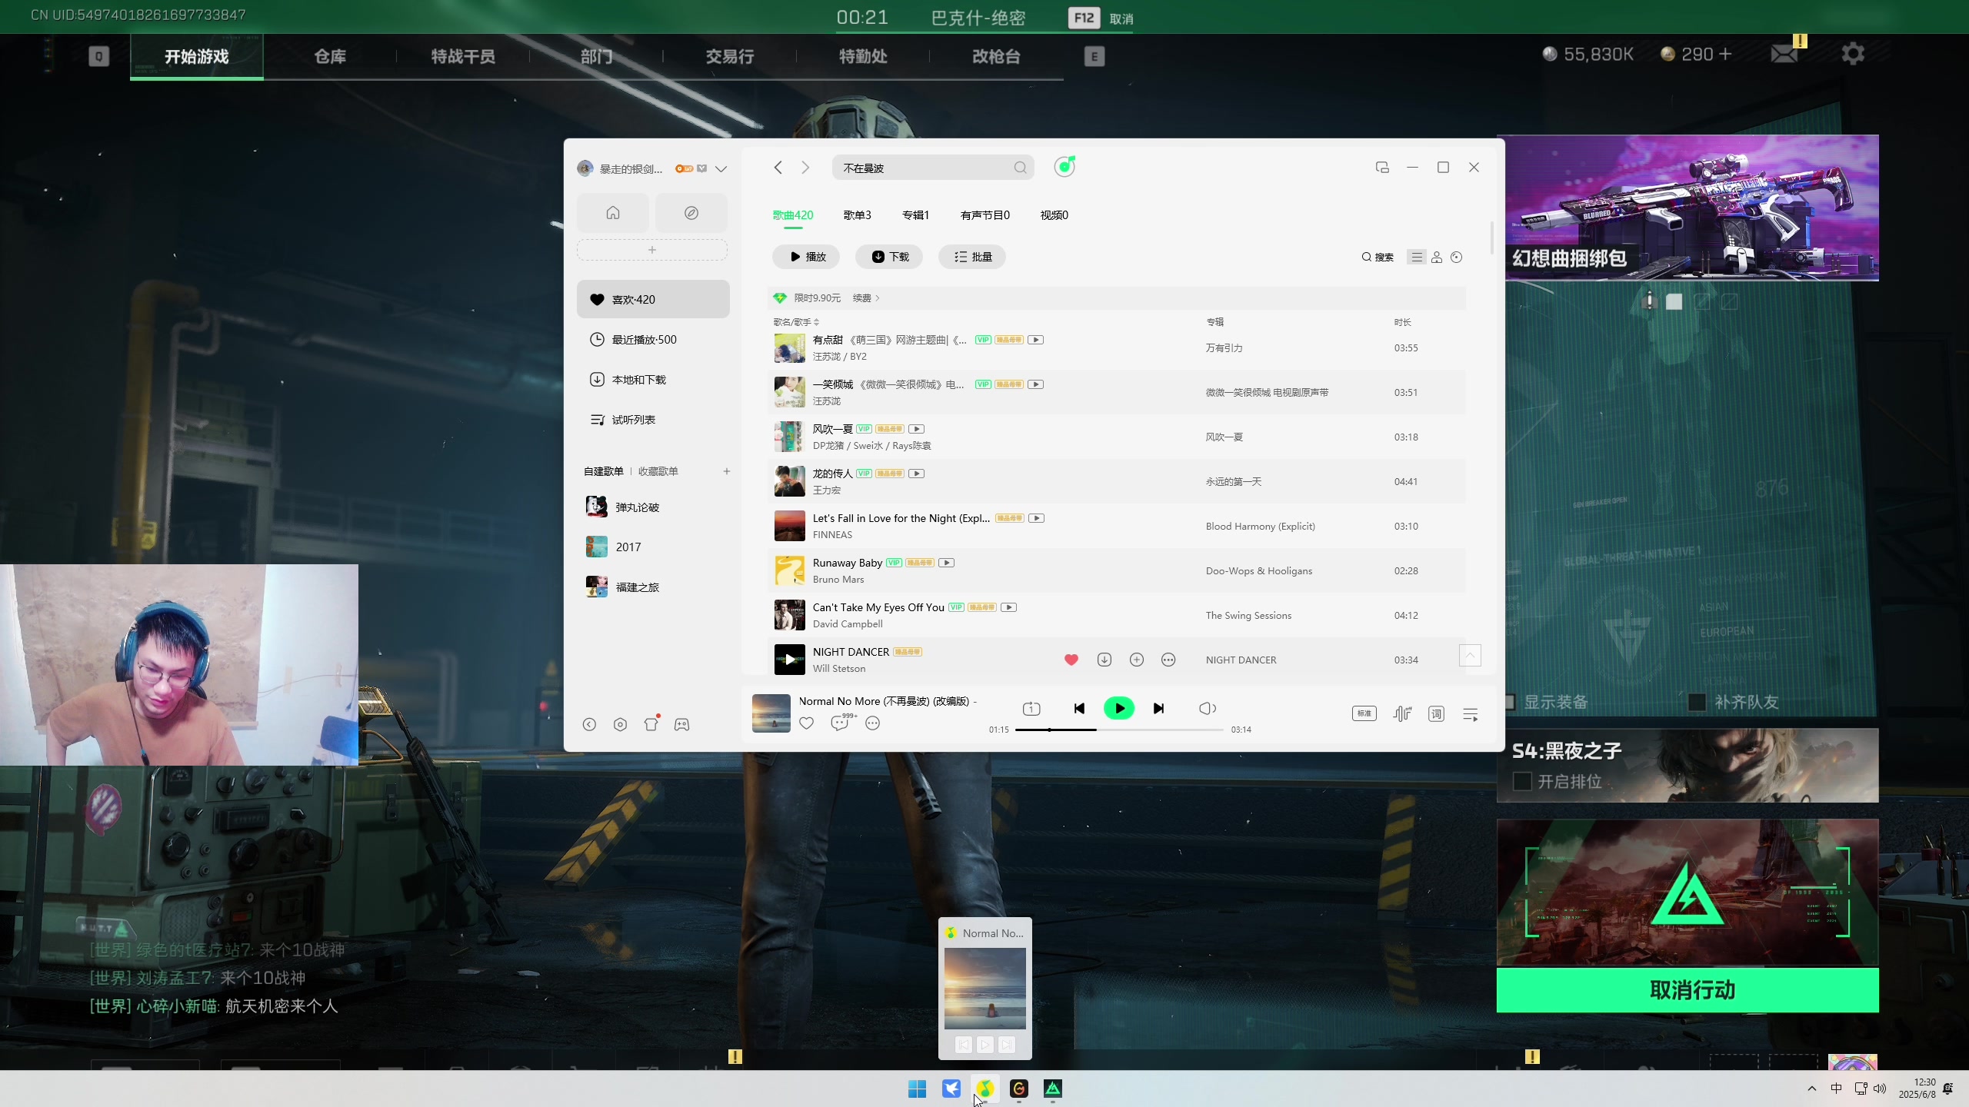
Task: Toggle the single repeat play mode
Action: [1031, 709]
